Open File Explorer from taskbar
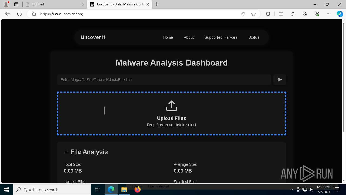The height and width of the screenshot is (195, 346). click(124, 190)
